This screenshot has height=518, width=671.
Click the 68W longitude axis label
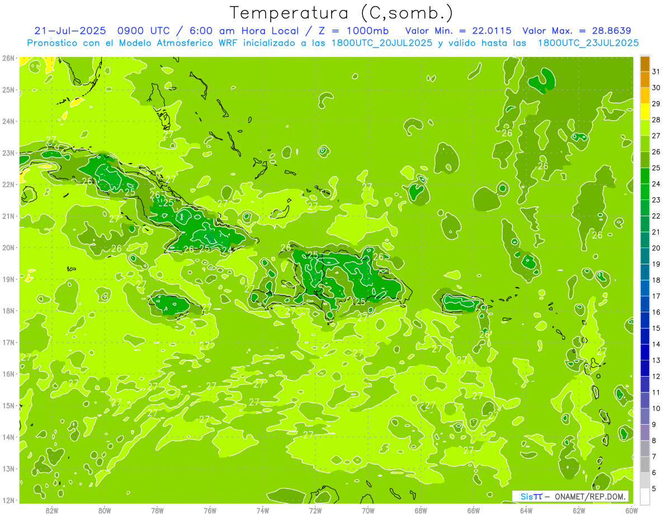pyautogui.click(x=421, y=510)
